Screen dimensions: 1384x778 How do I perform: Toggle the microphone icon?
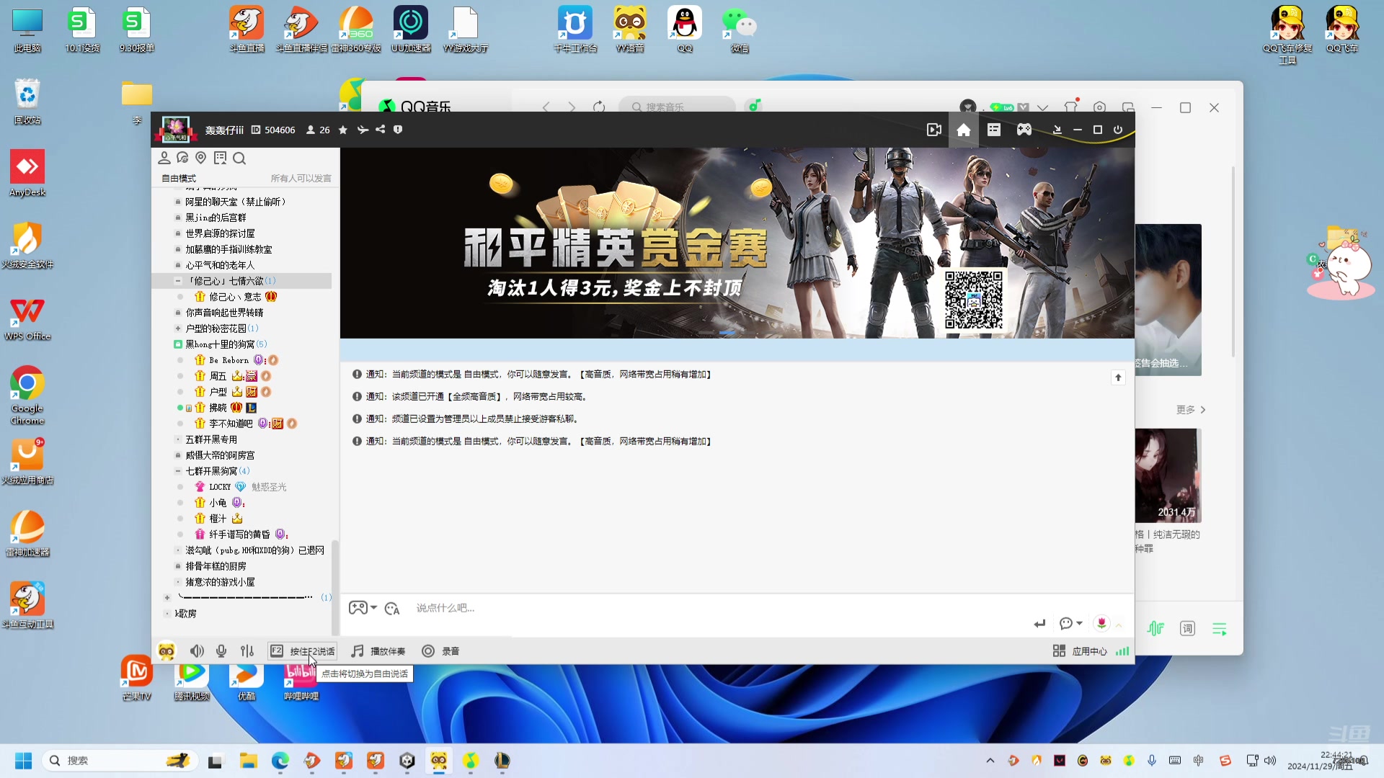(221, 651)
